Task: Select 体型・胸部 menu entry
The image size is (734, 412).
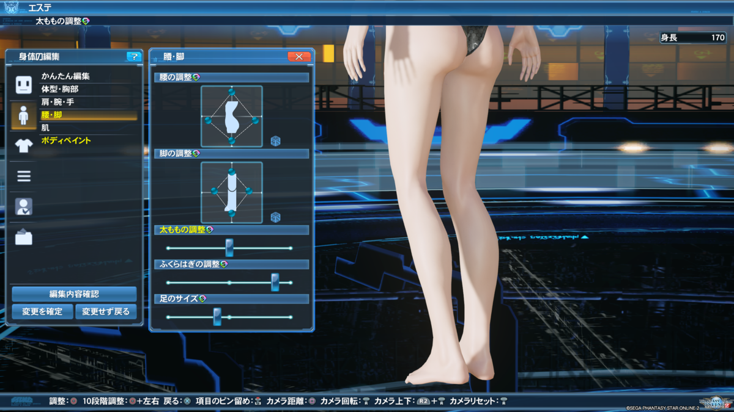Action: pos(59,89)
